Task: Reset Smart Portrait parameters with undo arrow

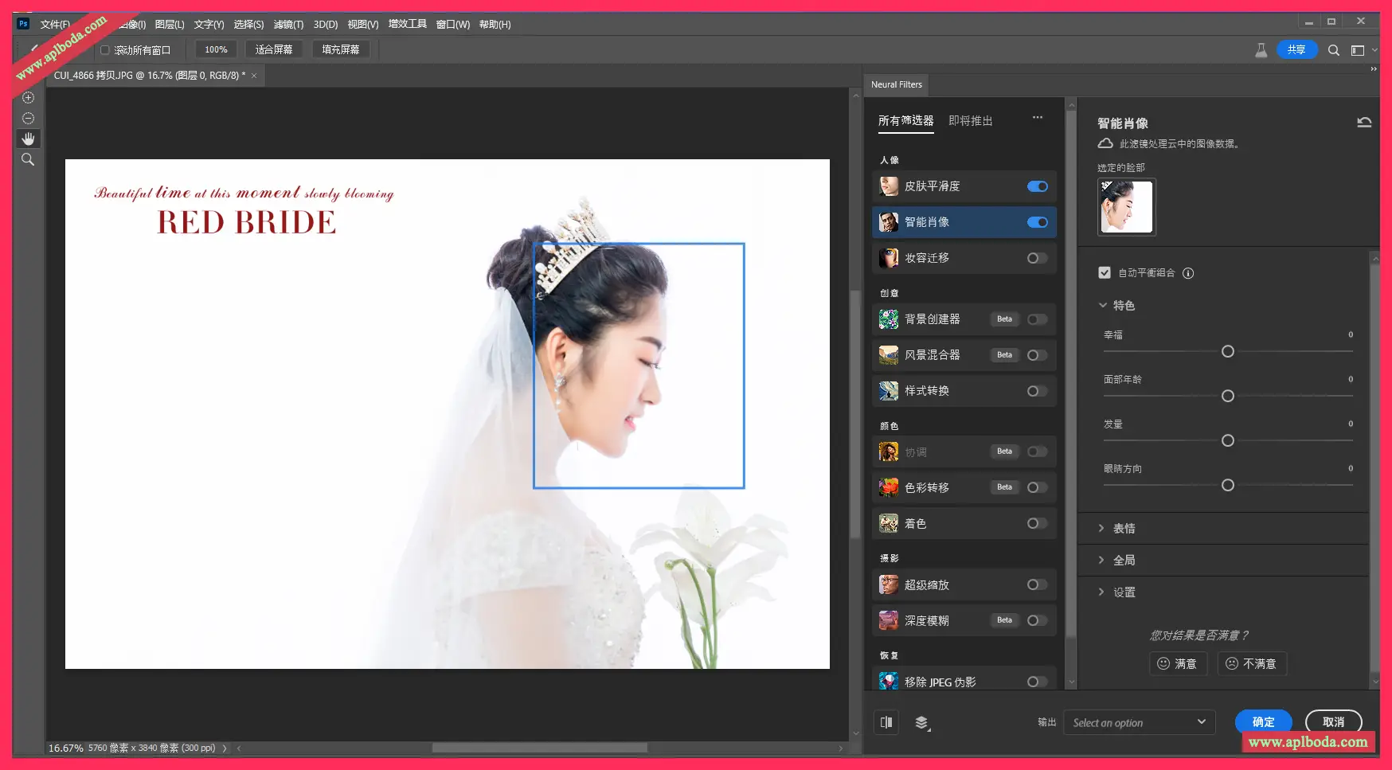Action: 1364,123
